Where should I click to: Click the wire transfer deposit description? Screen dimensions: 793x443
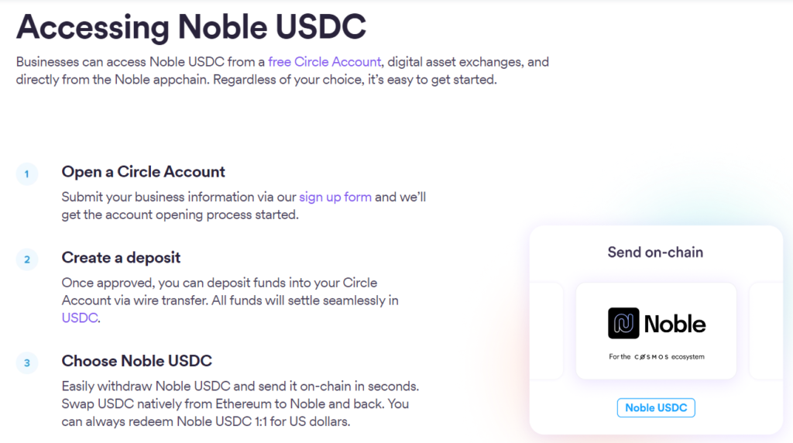(x=230, y=300)
